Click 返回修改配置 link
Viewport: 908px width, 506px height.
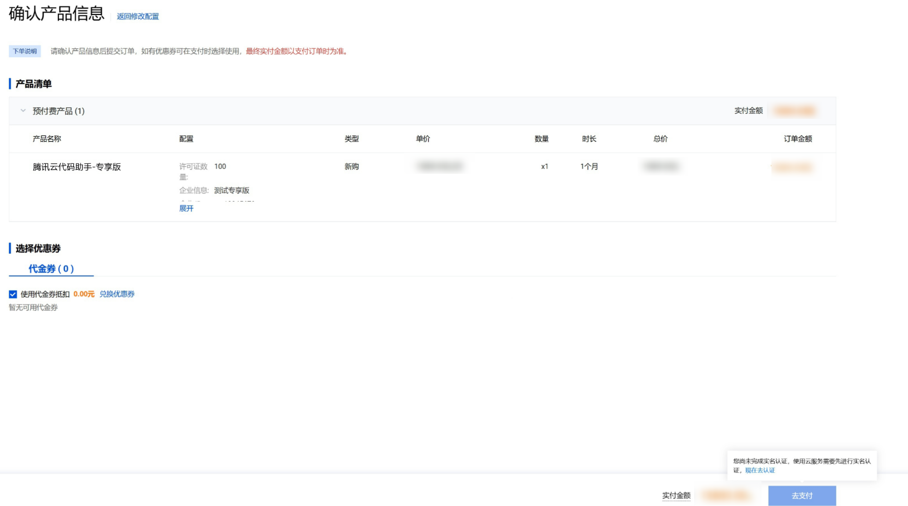(x=138, y=17)
